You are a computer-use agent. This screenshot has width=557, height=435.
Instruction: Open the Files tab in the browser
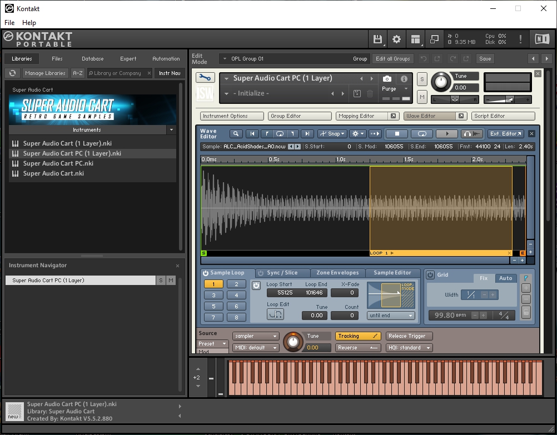(57, 58)
